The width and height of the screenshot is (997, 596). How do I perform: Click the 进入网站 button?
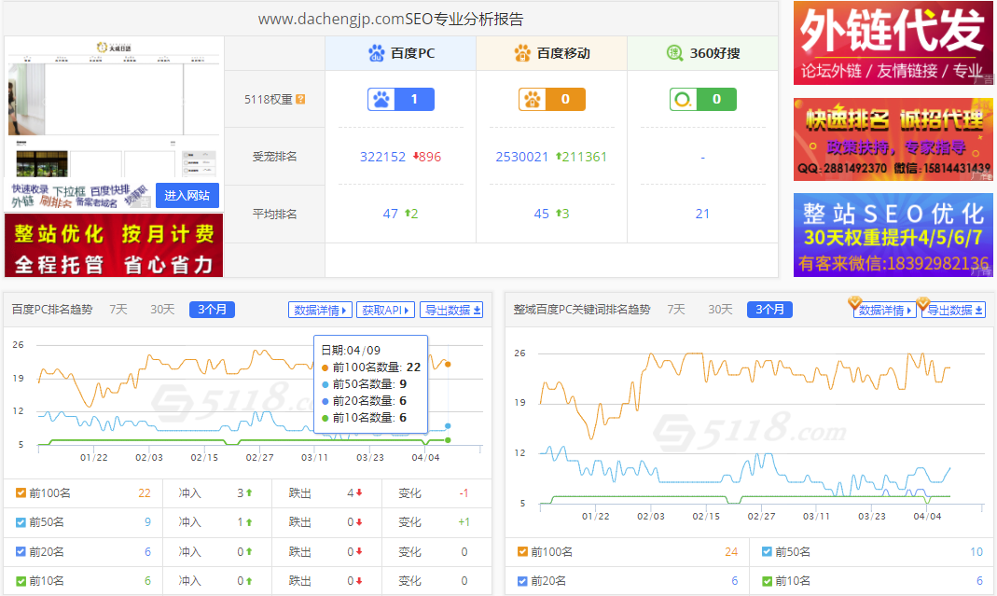[x=187, y=195]
